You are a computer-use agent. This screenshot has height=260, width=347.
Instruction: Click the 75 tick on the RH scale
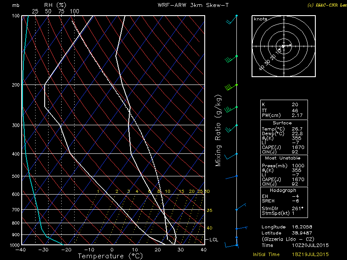(61, 11)
